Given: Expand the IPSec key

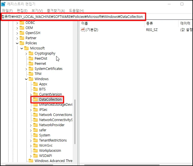Looking at the screenshot, I should 31,110.
